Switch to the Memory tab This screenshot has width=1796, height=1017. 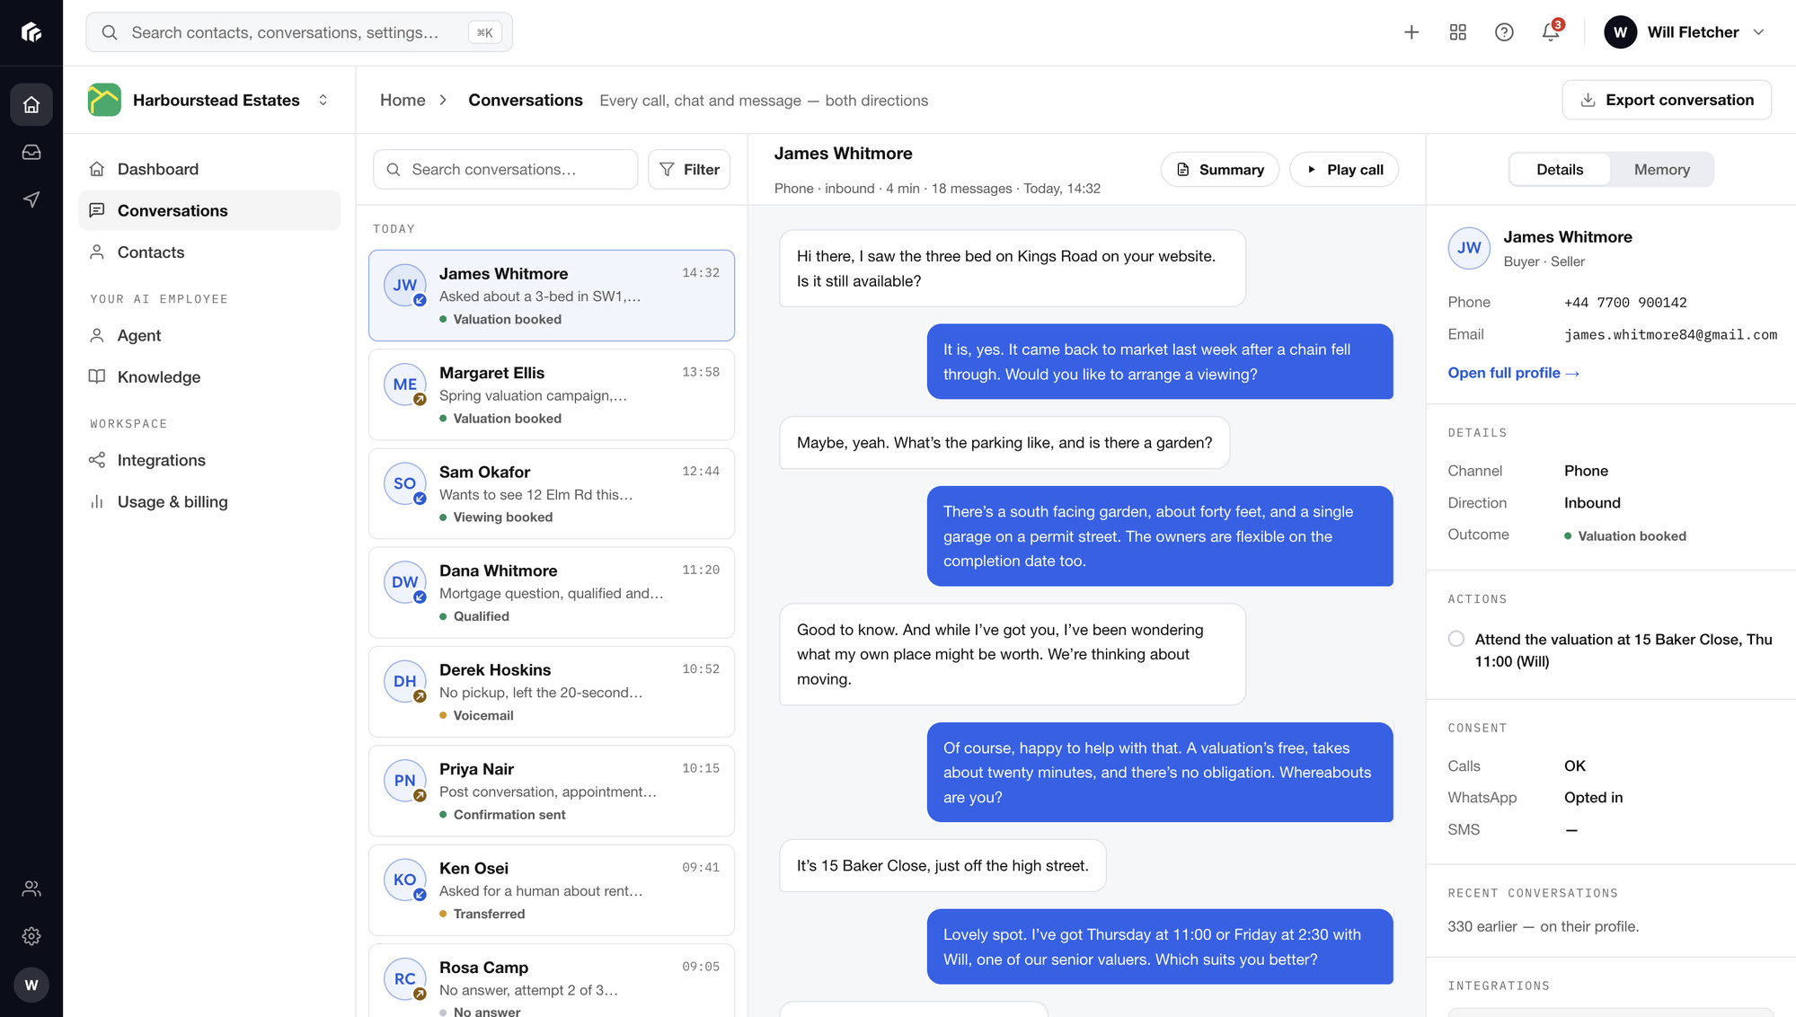pyautogui.click(x=1661, y=169)
